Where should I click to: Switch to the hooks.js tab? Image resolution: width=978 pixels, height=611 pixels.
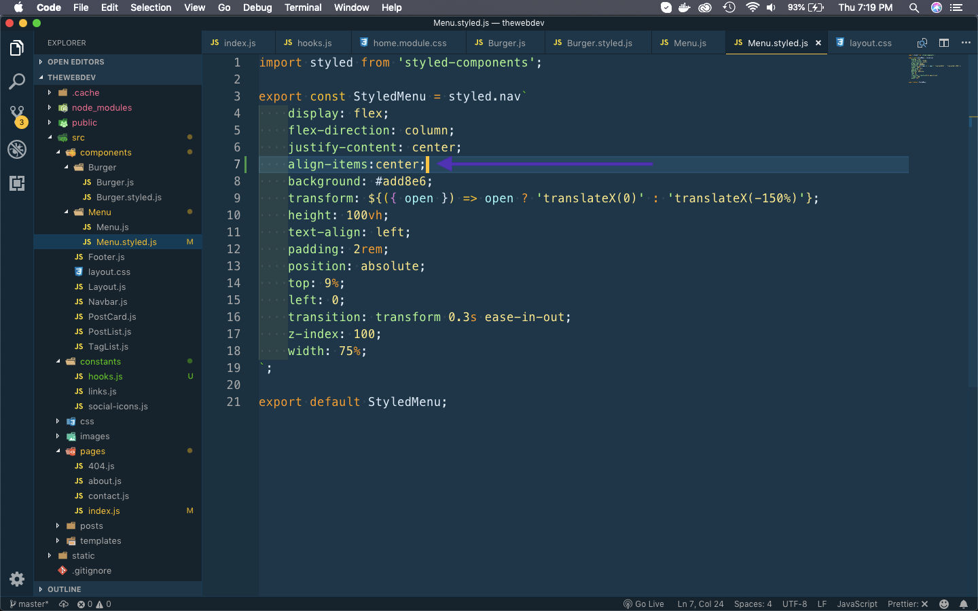click(x=313, y=43)
